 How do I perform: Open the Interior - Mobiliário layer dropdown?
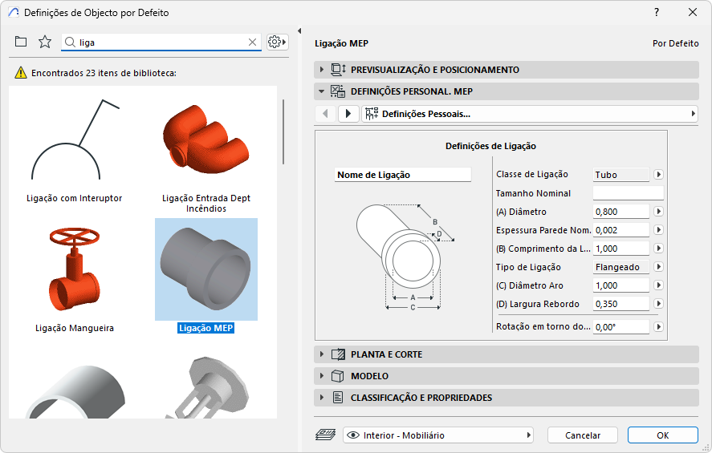tap(438, 435)
